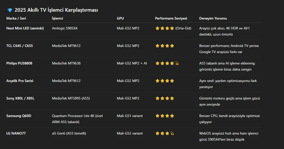Click the MediaTek MT9638 processor cell
The height and width of the screenshot is (149, 284).
(x=66, y=63)
